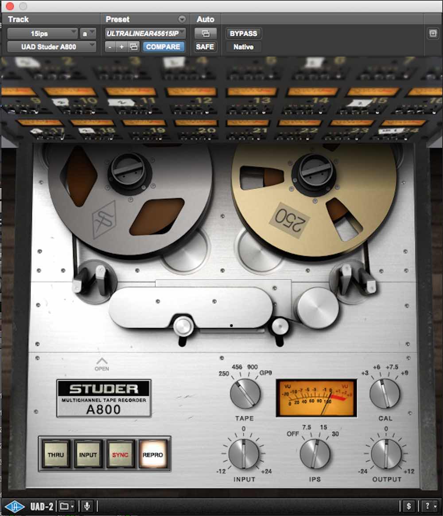Select REPRO path mode

coord(152,455)
